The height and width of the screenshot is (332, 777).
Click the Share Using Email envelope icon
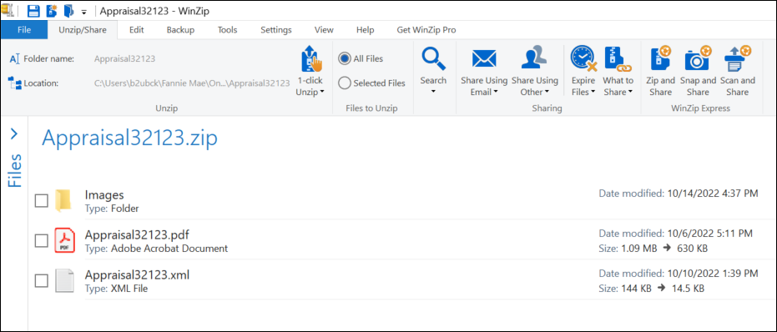point(484,59)
